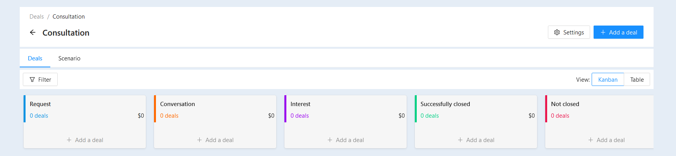676x156 pixels.
Task: Click plus icon in Conversation column
Action: (199, 140)
